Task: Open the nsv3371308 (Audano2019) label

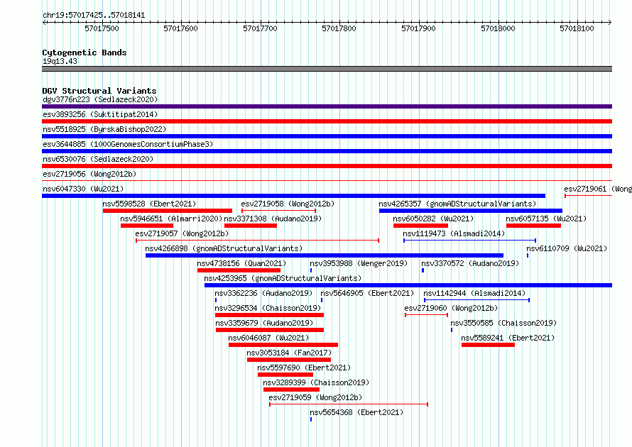Action: [x=273, y=219]
